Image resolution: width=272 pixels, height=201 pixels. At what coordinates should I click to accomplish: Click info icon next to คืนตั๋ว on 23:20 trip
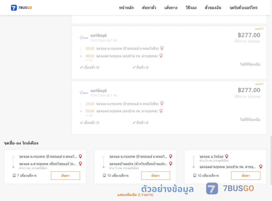coord(147,123)
